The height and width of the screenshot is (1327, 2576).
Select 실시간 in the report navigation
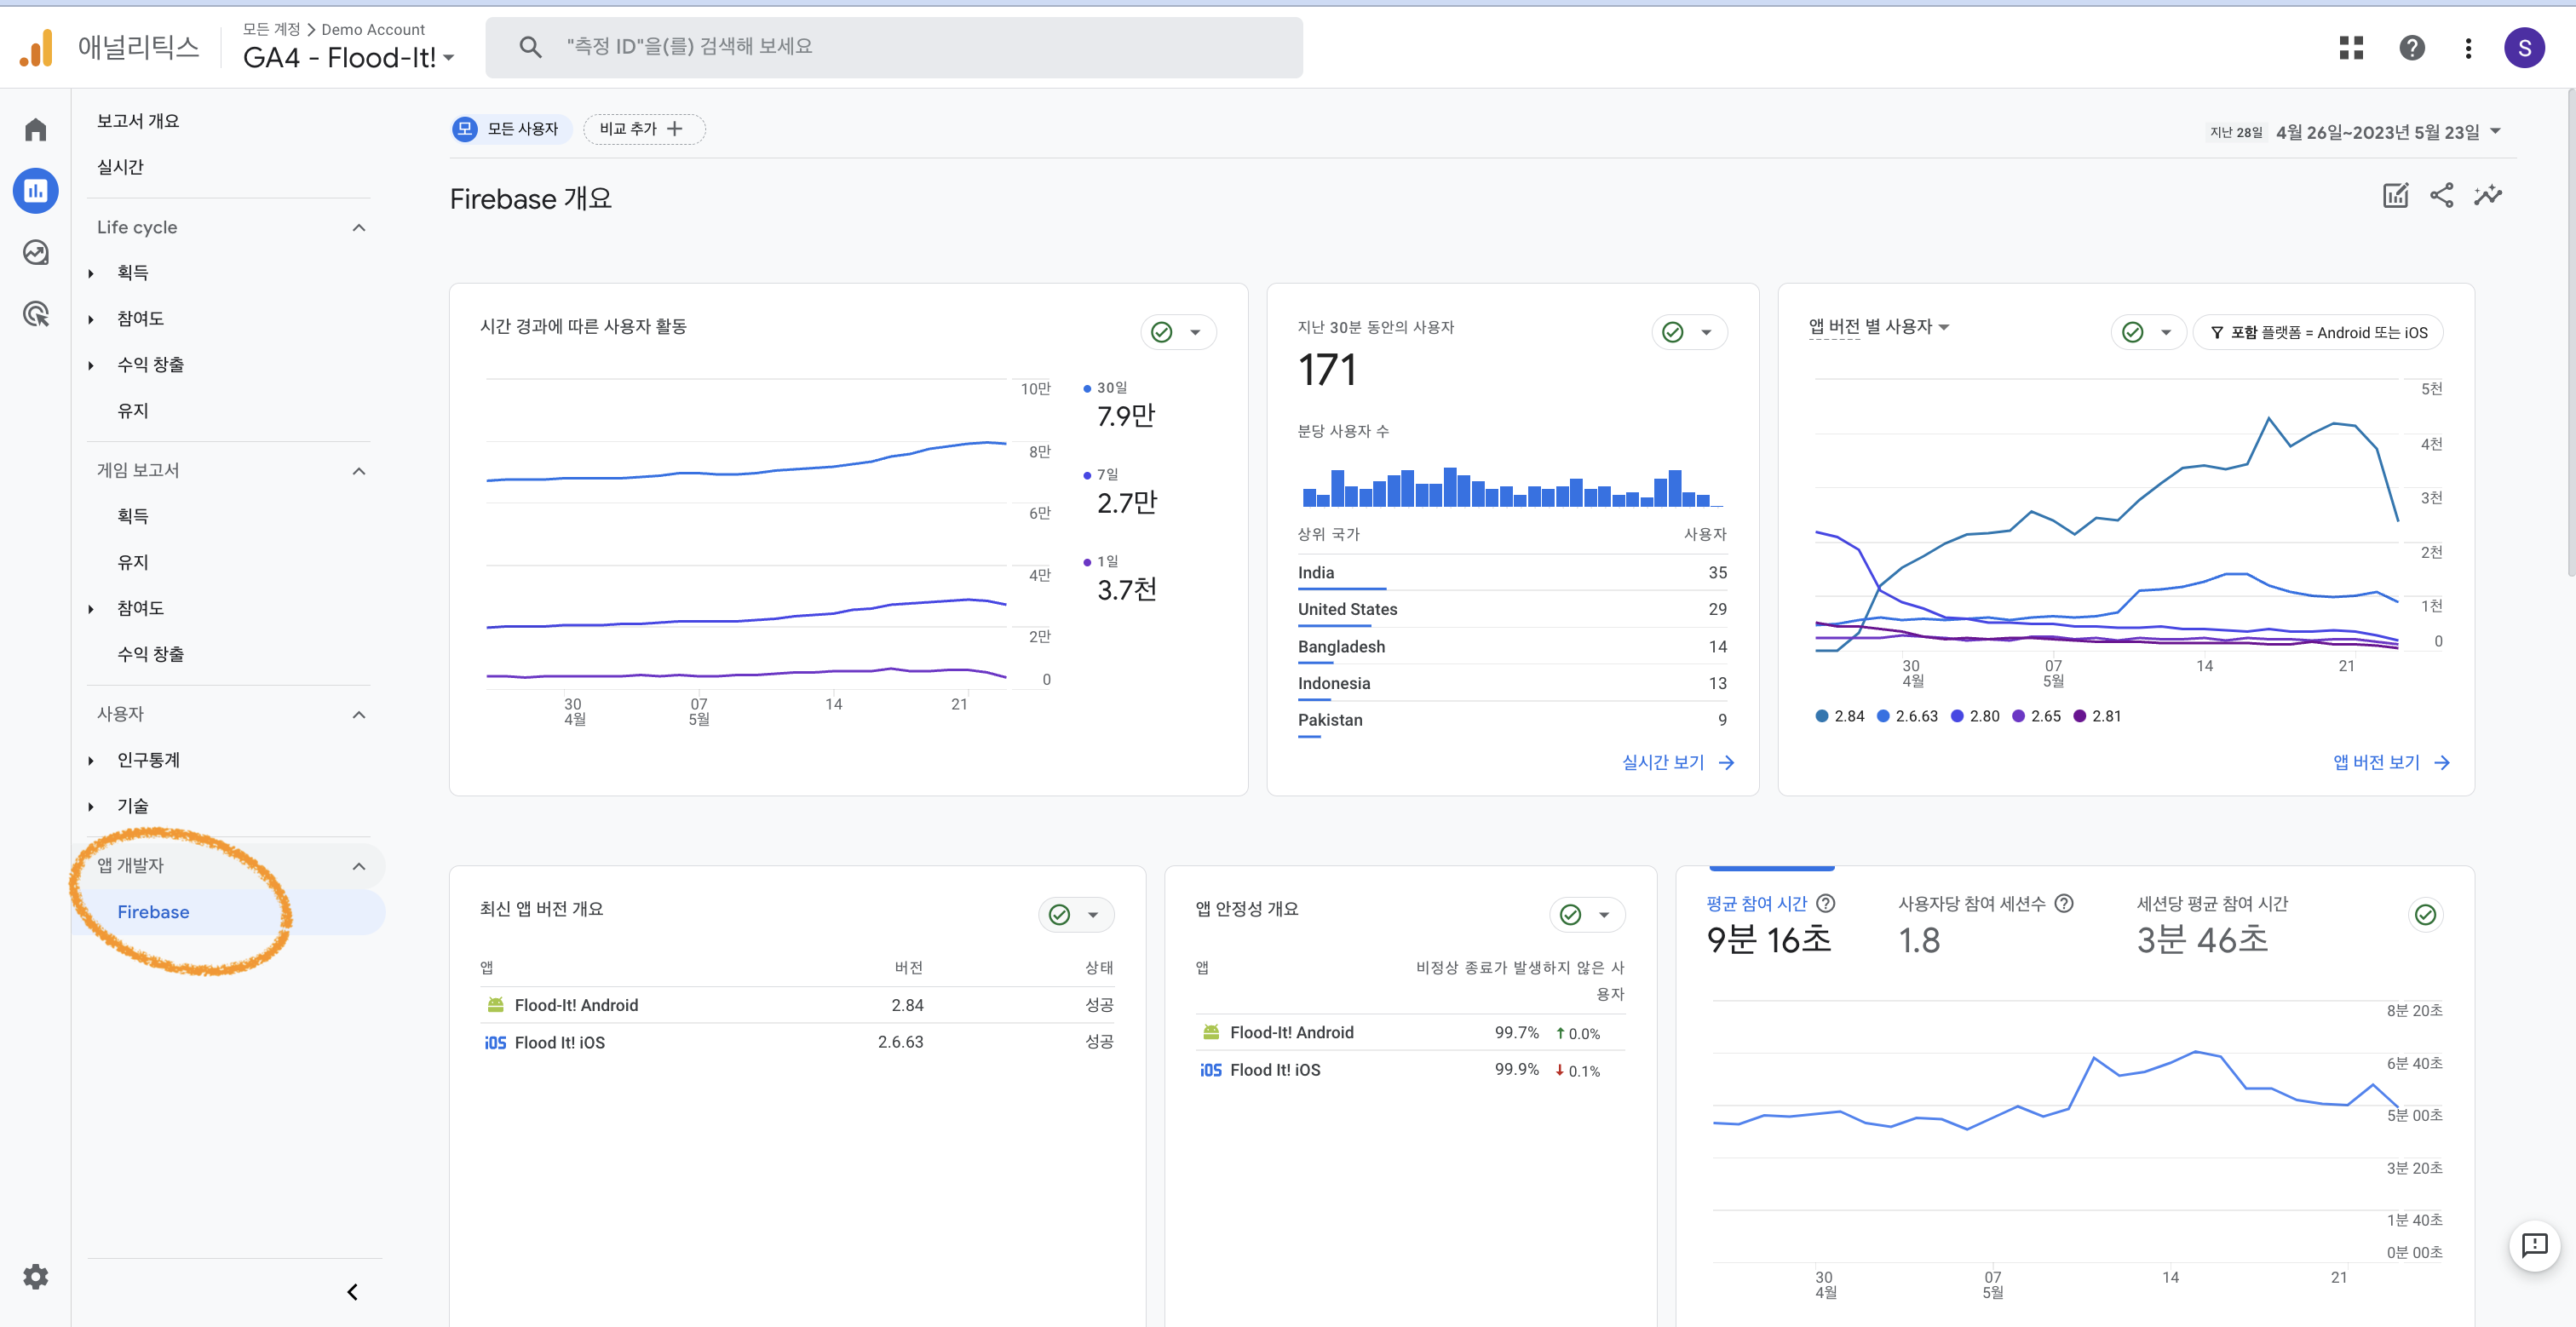tap(120, 167)
